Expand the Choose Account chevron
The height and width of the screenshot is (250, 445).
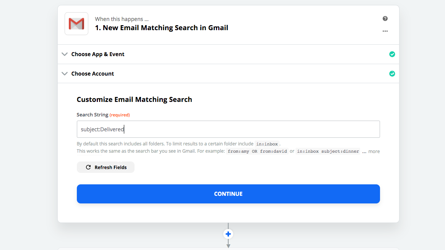click(65, 74)
